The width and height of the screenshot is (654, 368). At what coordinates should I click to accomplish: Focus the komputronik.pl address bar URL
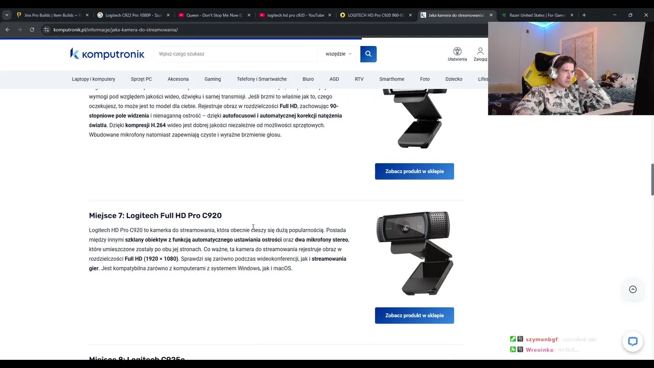[115, 30]
